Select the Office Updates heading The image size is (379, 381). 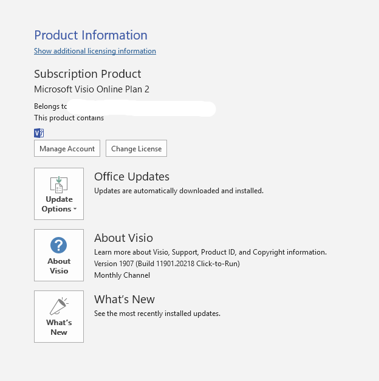[132, 177]
